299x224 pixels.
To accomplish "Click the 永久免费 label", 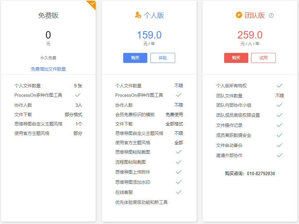I will pos(48,58).
